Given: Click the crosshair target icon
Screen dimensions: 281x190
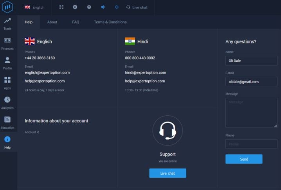Looking at the screenshot, I should [117, 7].
